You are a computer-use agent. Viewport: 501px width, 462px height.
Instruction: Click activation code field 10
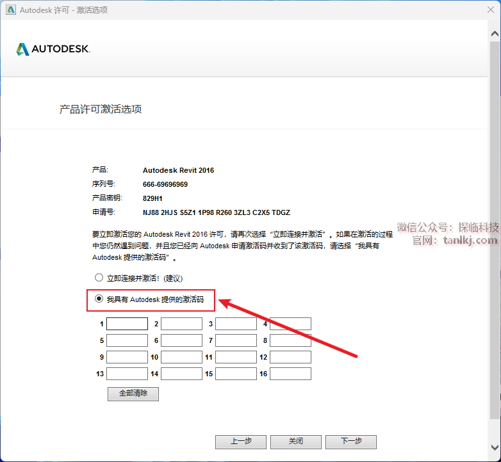(x=181, y=357)
